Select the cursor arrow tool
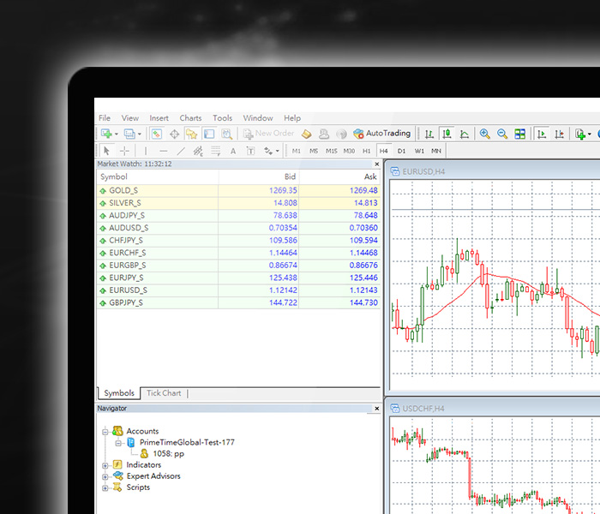Screen dimensions: 600x514 (x=106, y=151)
